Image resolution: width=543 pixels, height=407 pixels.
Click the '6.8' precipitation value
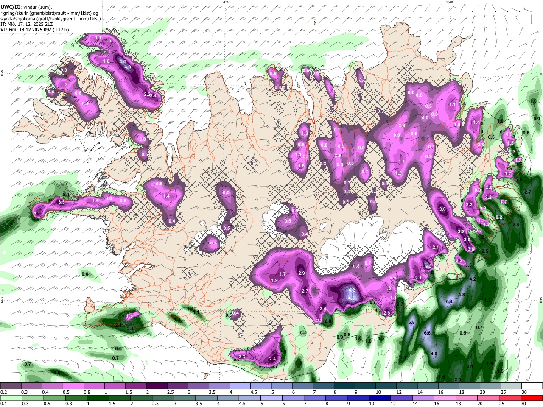click(411, 322)
